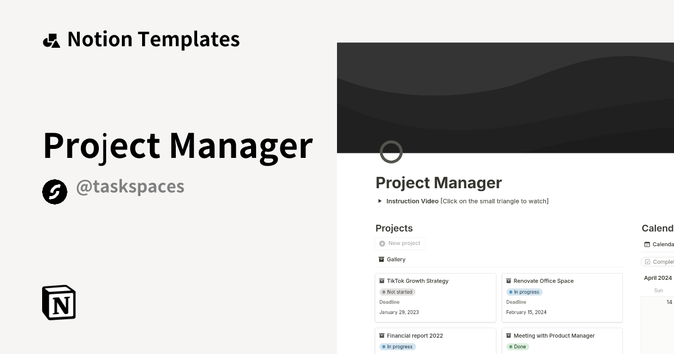The height and width of the screenshot is (354, 674).
Task: Click the New project button
Action: click(x=400, y=243)
